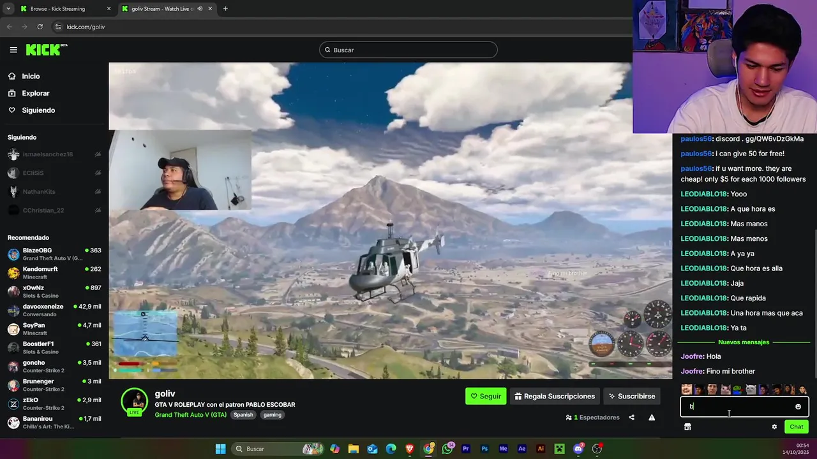The image size is (817, 459).
Task: Click goliv streamer avatar
Action: [x=135, y=402]
